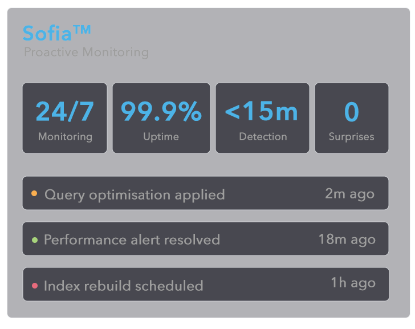
Task: Click the Monitoring label under 24/7
Action: coord(65,137)
